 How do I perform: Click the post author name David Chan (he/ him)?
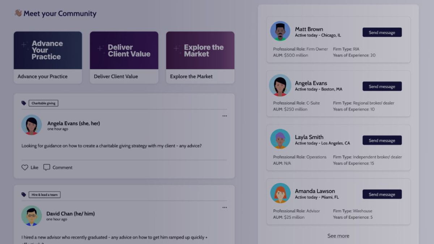71,214
